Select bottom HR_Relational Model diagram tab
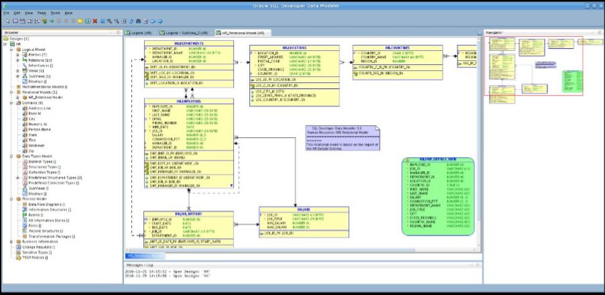 point(145,256)
